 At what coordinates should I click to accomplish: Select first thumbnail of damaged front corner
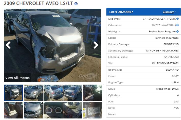pyautogui.click(x=13, y=93)
